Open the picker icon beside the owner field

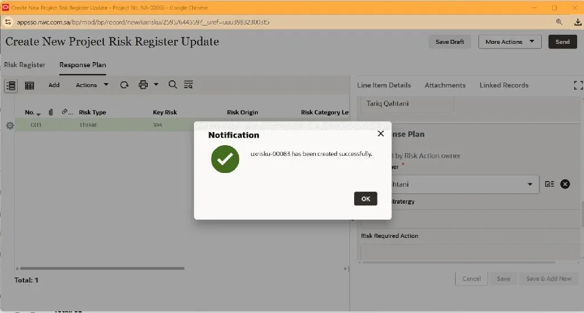click(x=549, y=184)
